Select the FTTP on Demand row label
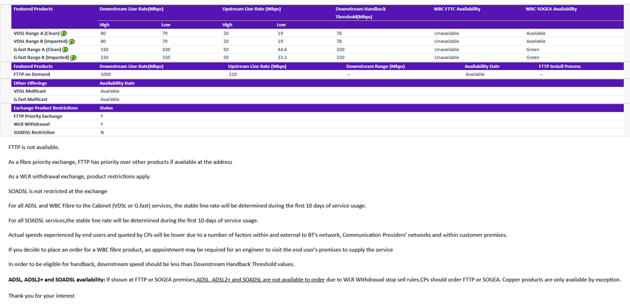Screen dimensions: 630x304 pos(32,74)
